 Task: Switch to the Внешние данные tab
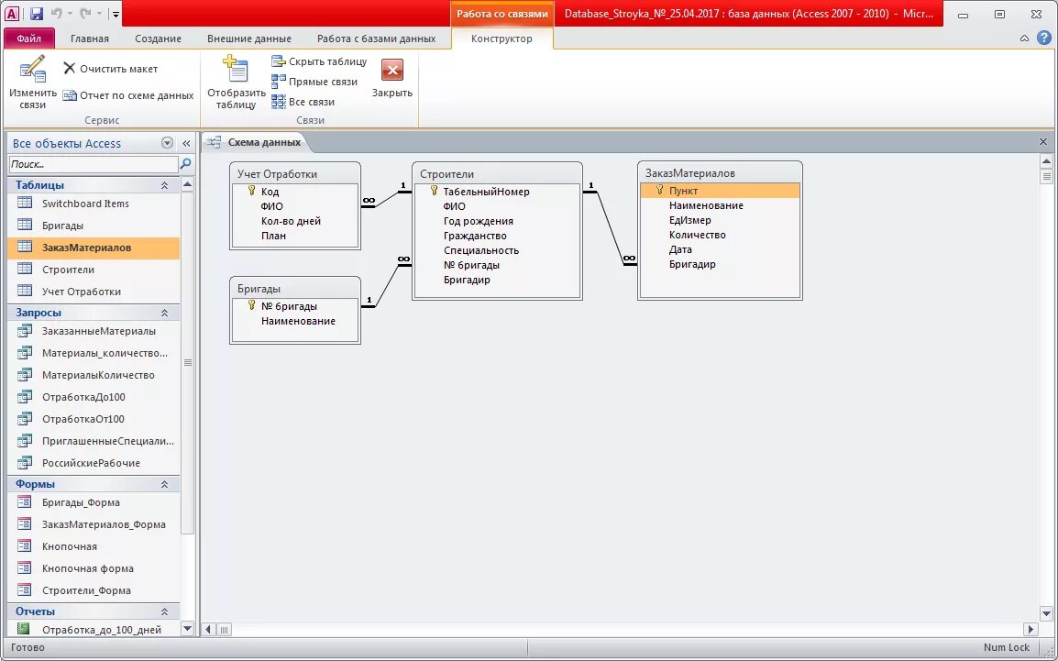tap(249, 39)
